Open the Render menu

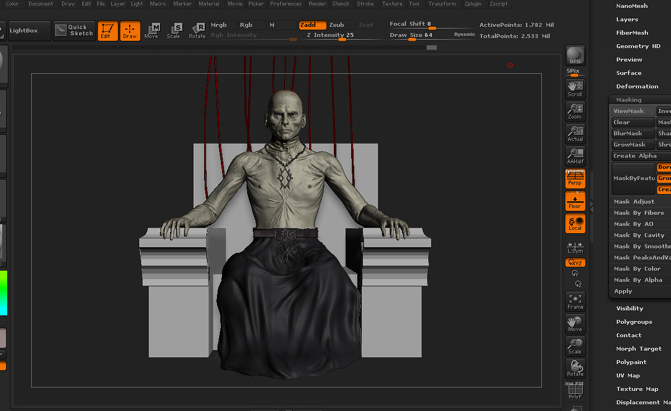point(317,4)
